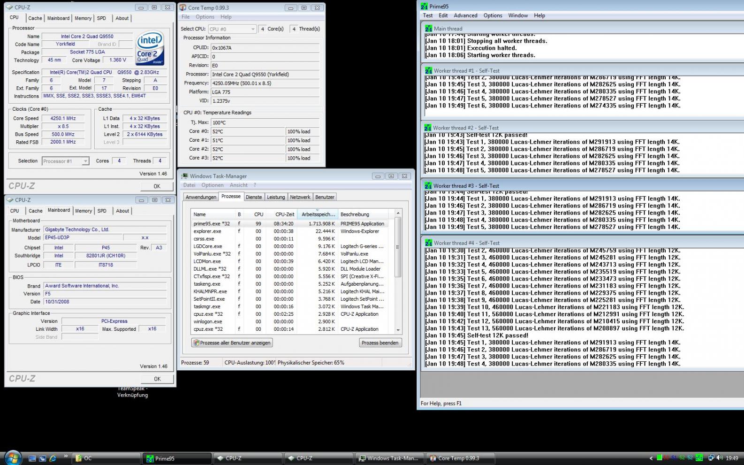Open the Windows Start orb
Image resolution: width=744 pixels, height=465 pixels.
pos(13,457)
